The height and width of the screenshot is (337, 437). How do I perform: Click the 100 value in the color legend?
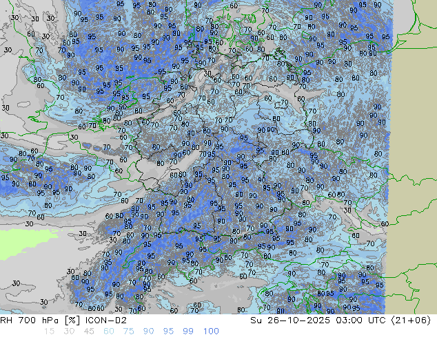point(211,331)
